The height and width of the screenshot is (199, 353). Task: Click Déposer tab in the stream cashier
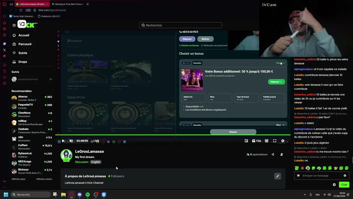(187, 39)
